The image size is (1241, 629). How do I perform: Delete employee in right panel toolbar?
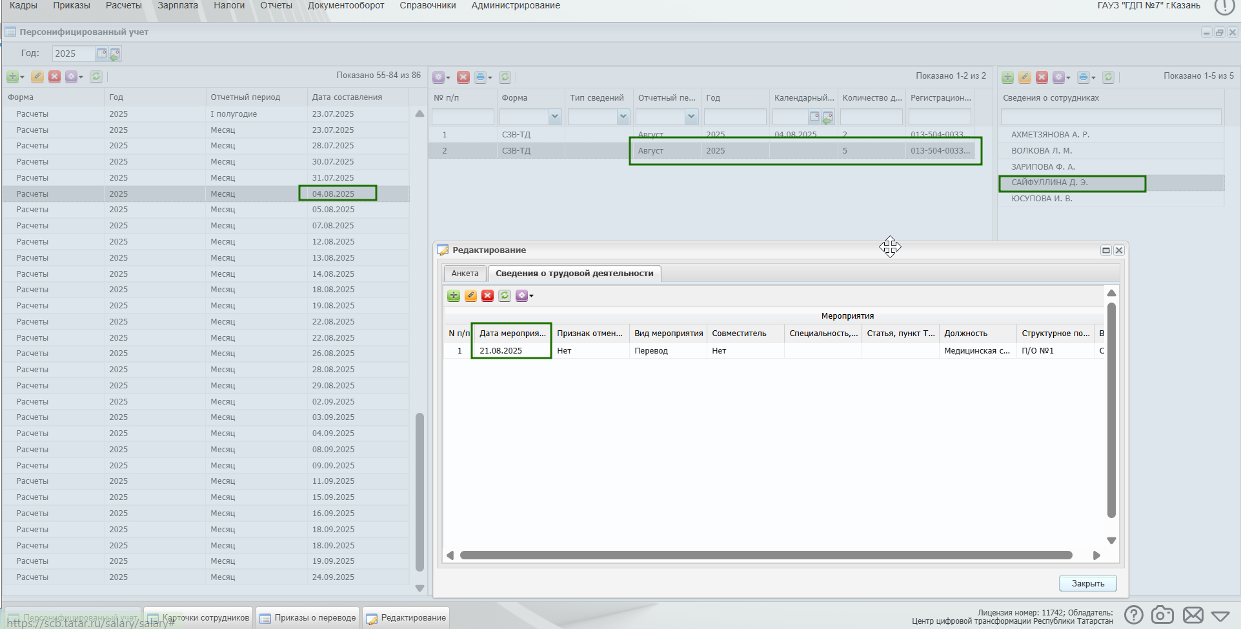click(1042, 77)
